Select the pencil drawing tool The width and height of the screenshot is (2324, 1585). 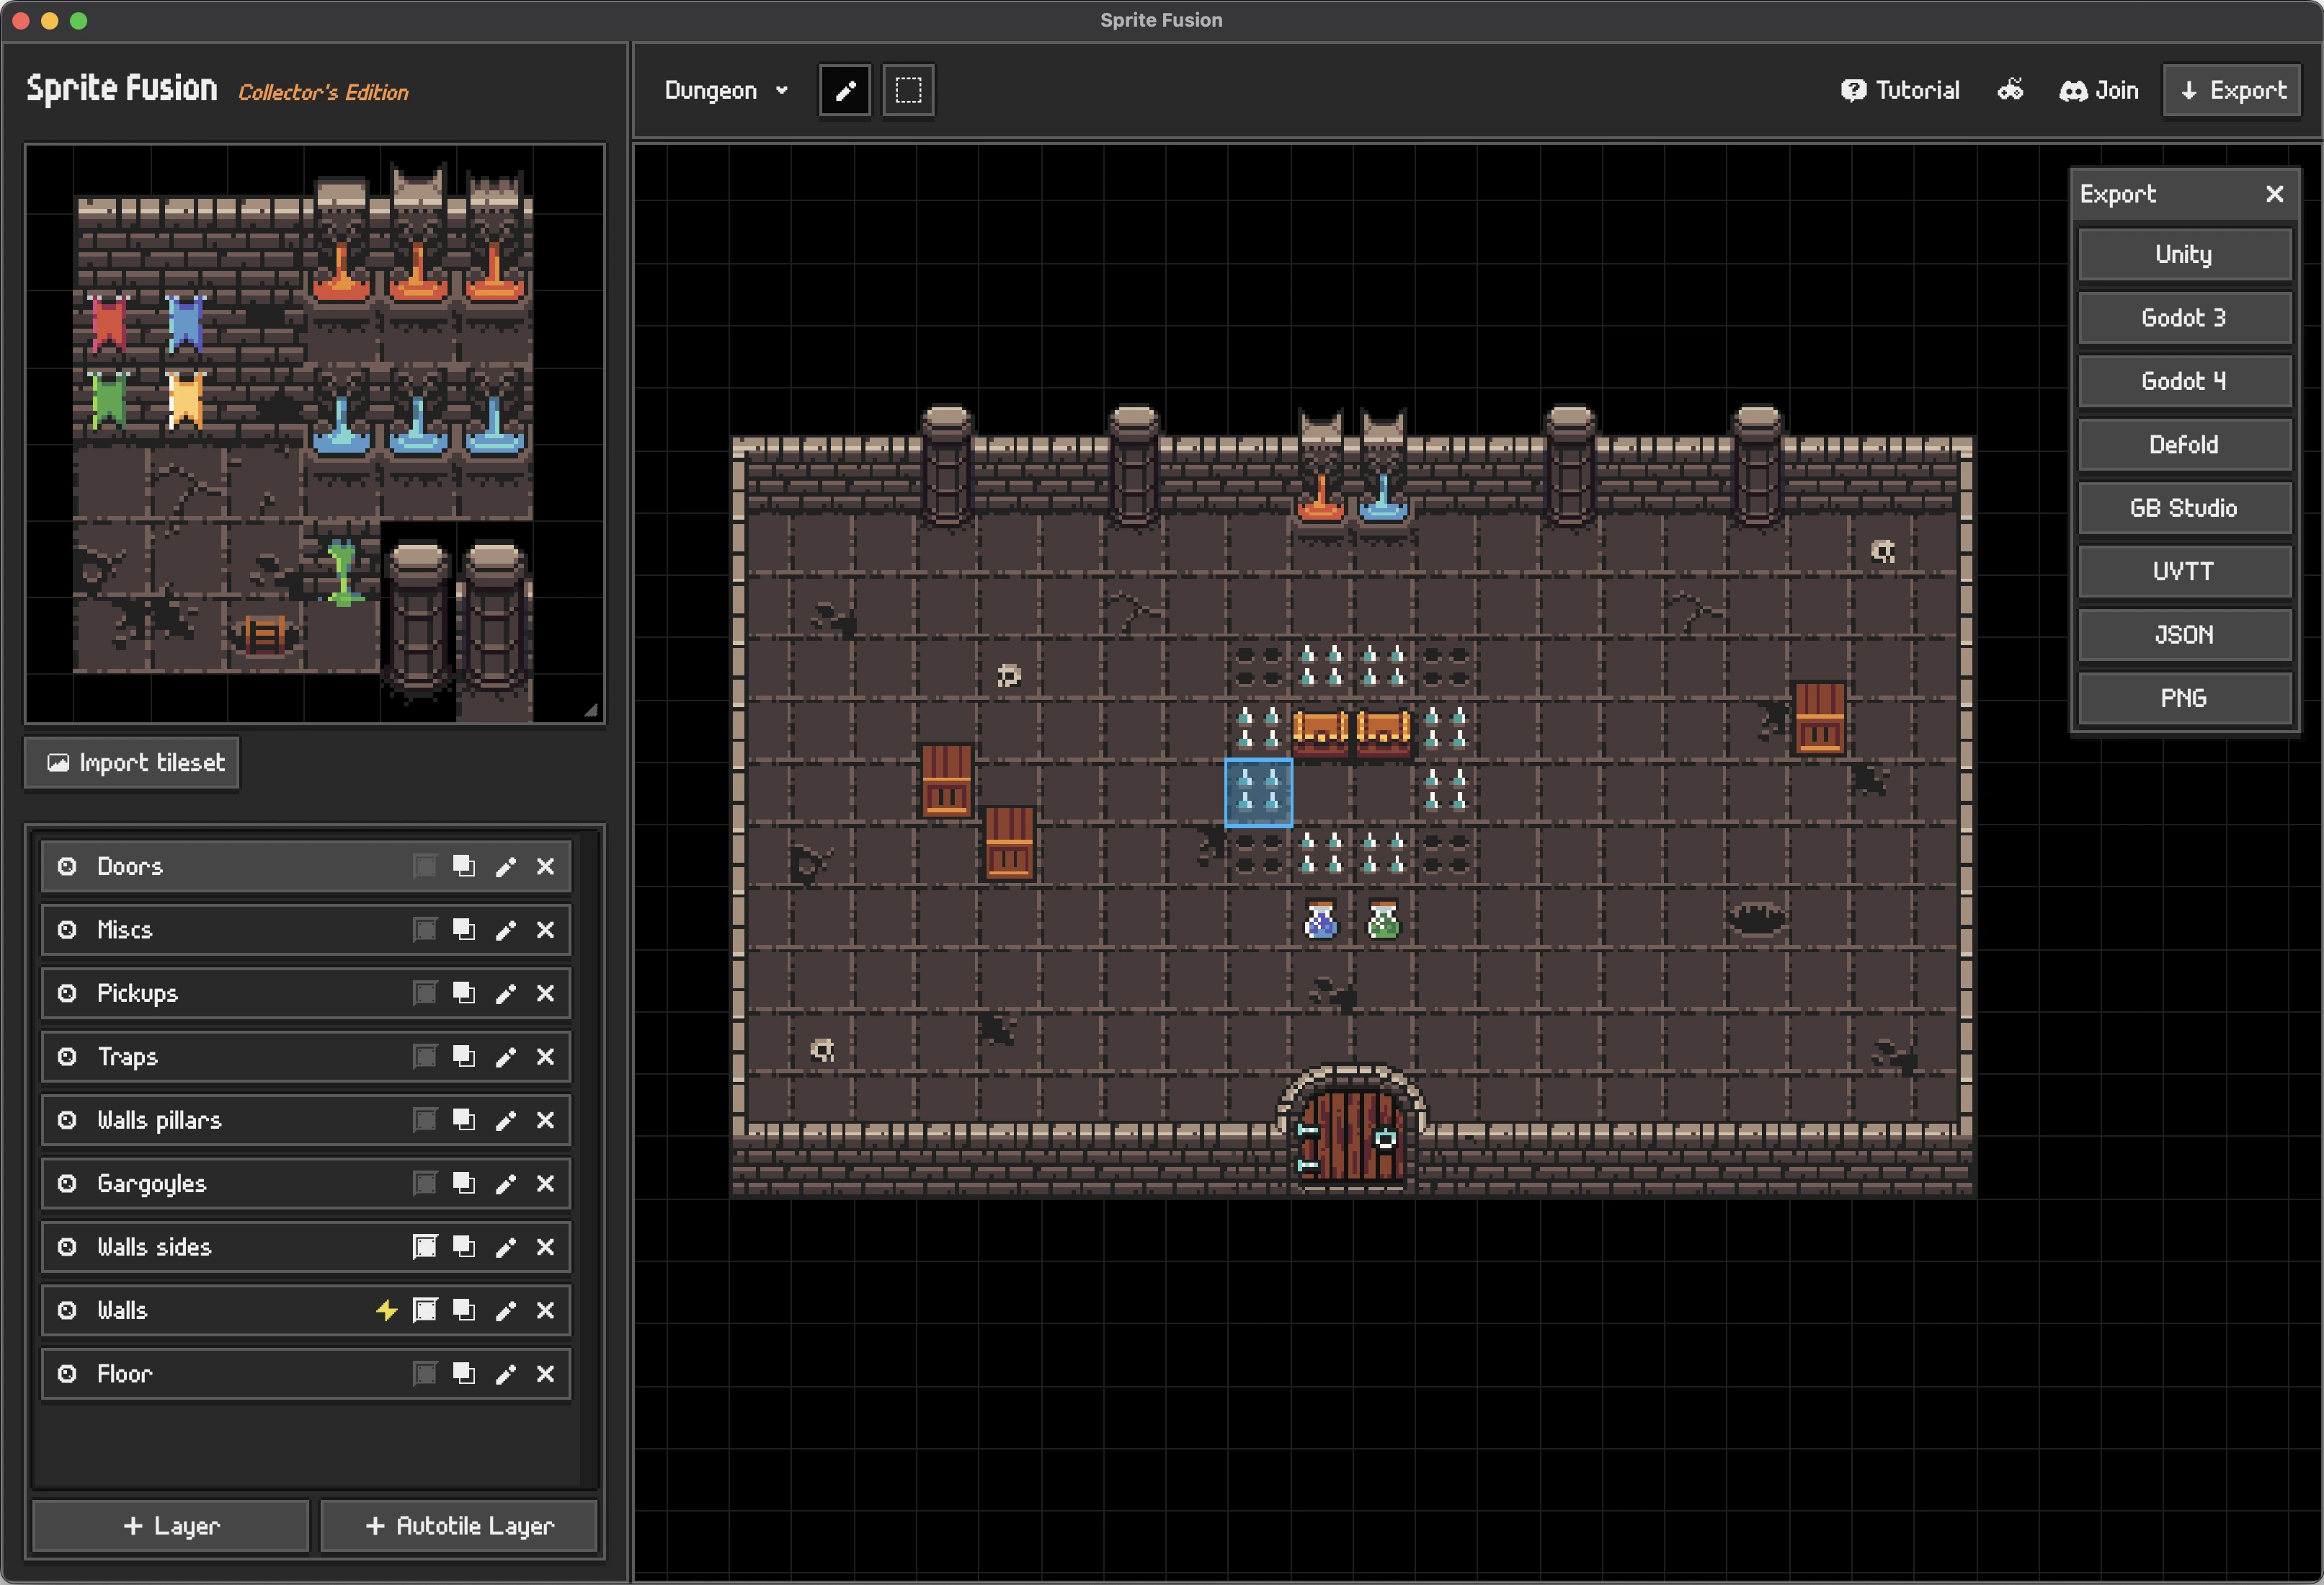[x=845, y=90]
